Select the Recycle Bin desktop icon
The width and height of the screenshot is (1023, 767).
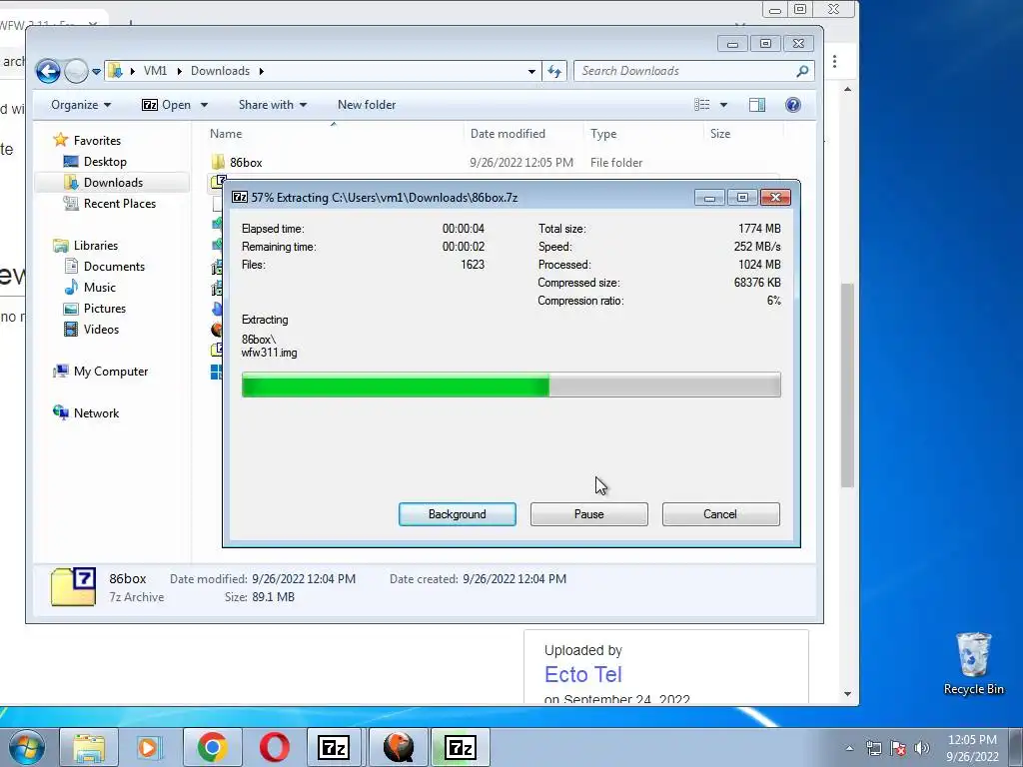(973, 663)
